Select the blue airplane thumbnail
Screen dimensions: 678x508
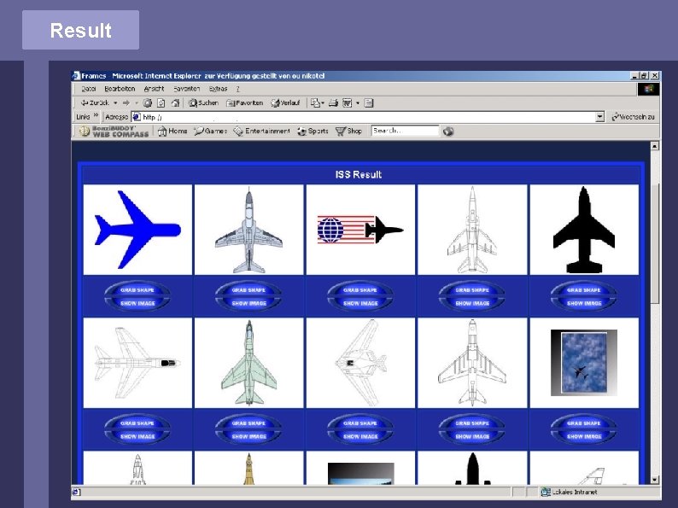point(137,230)
